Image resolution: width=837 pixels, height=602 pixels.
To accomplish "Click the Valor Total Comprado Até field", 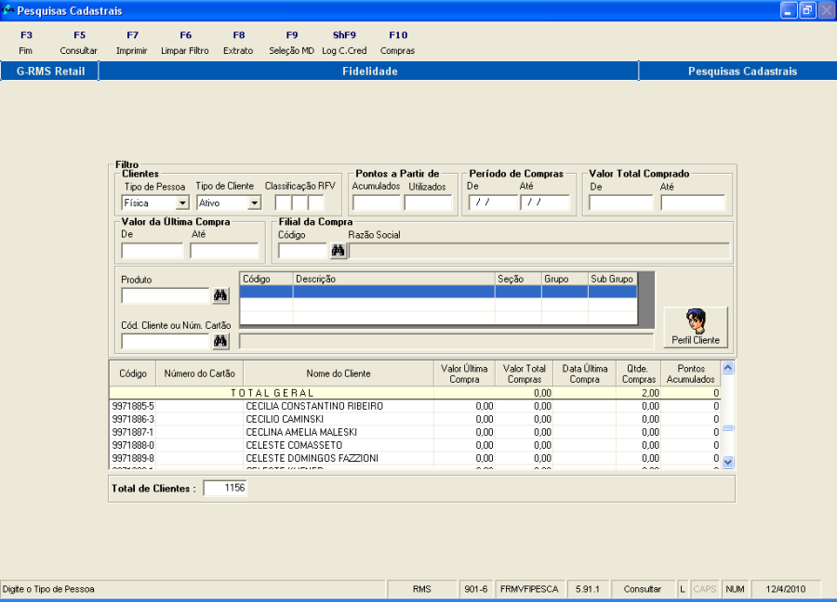I will tap(693, 203).
